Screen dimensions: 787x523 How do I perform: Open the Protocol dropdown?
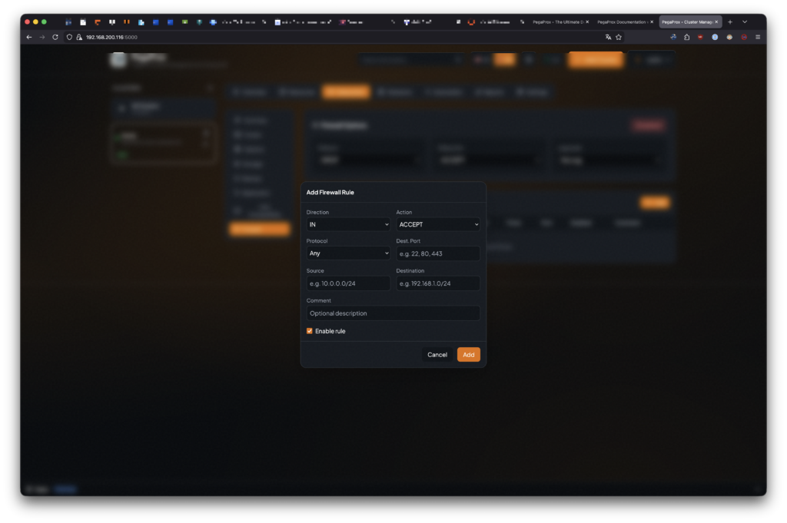pyautogui.click(x=348, y=253)
